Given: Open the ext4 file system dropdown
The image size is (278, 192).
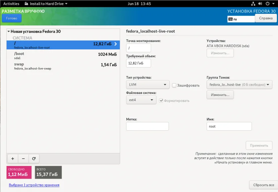Looking at the screenshot, I should click(141, 100).
